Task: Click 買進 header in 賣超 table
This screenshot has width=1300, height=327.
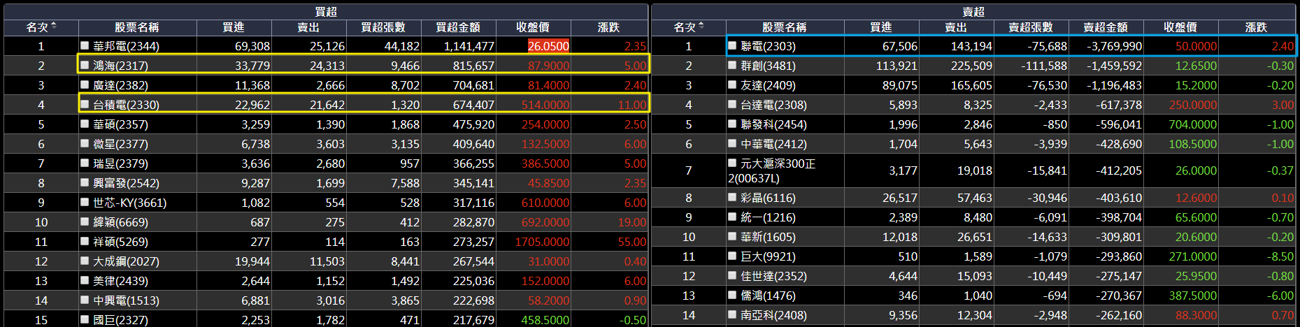Action: click(x=881, y=27)
